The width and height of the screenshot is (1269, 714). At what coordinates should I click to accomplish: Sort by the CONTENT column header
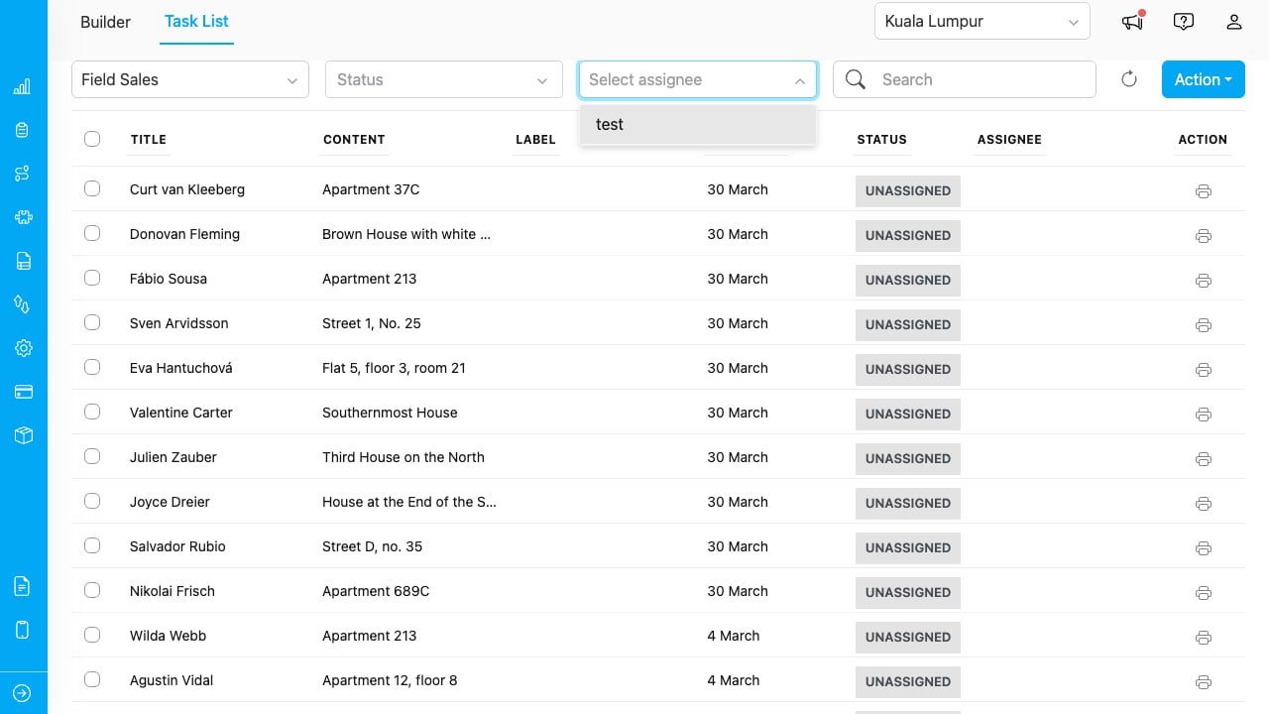354,140
